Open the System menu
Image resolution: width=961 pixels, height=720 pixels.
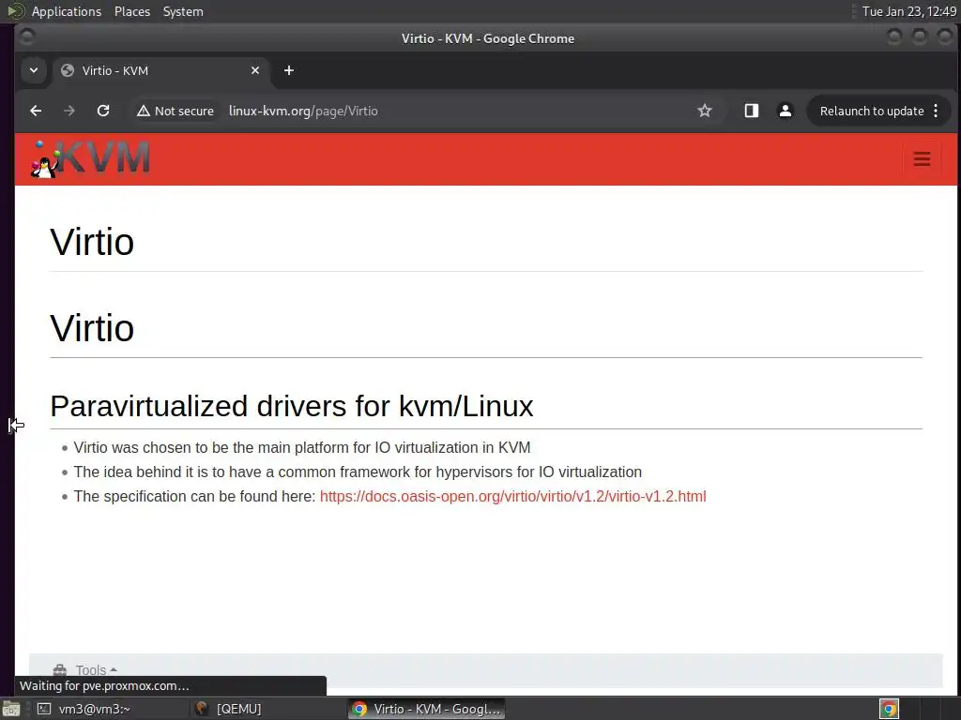[183, 11]
